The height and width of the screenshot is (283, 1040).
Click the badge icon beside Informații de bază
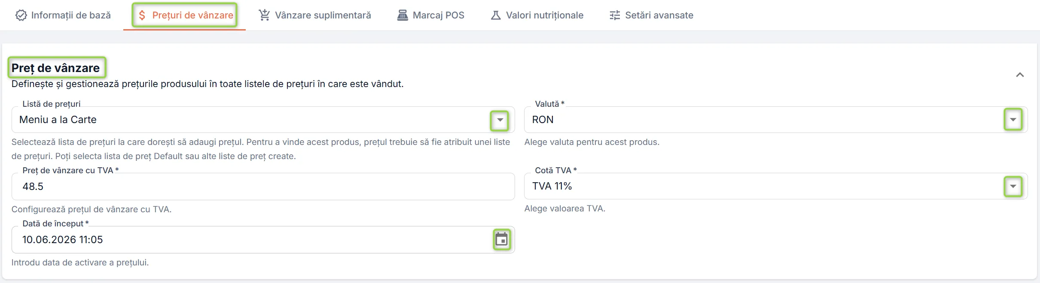coord(21,15)
